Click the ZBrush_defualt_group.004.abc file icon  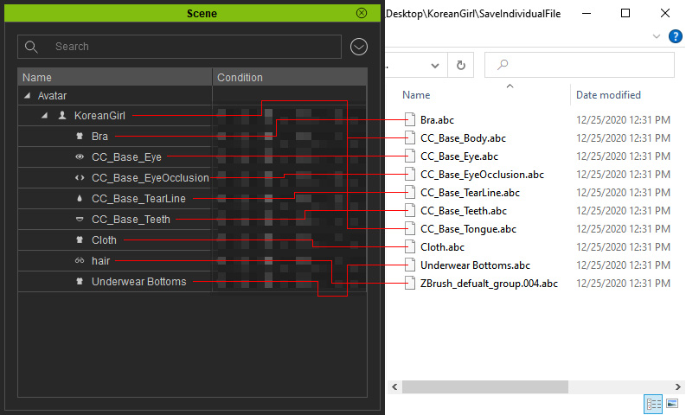[410, 283]
